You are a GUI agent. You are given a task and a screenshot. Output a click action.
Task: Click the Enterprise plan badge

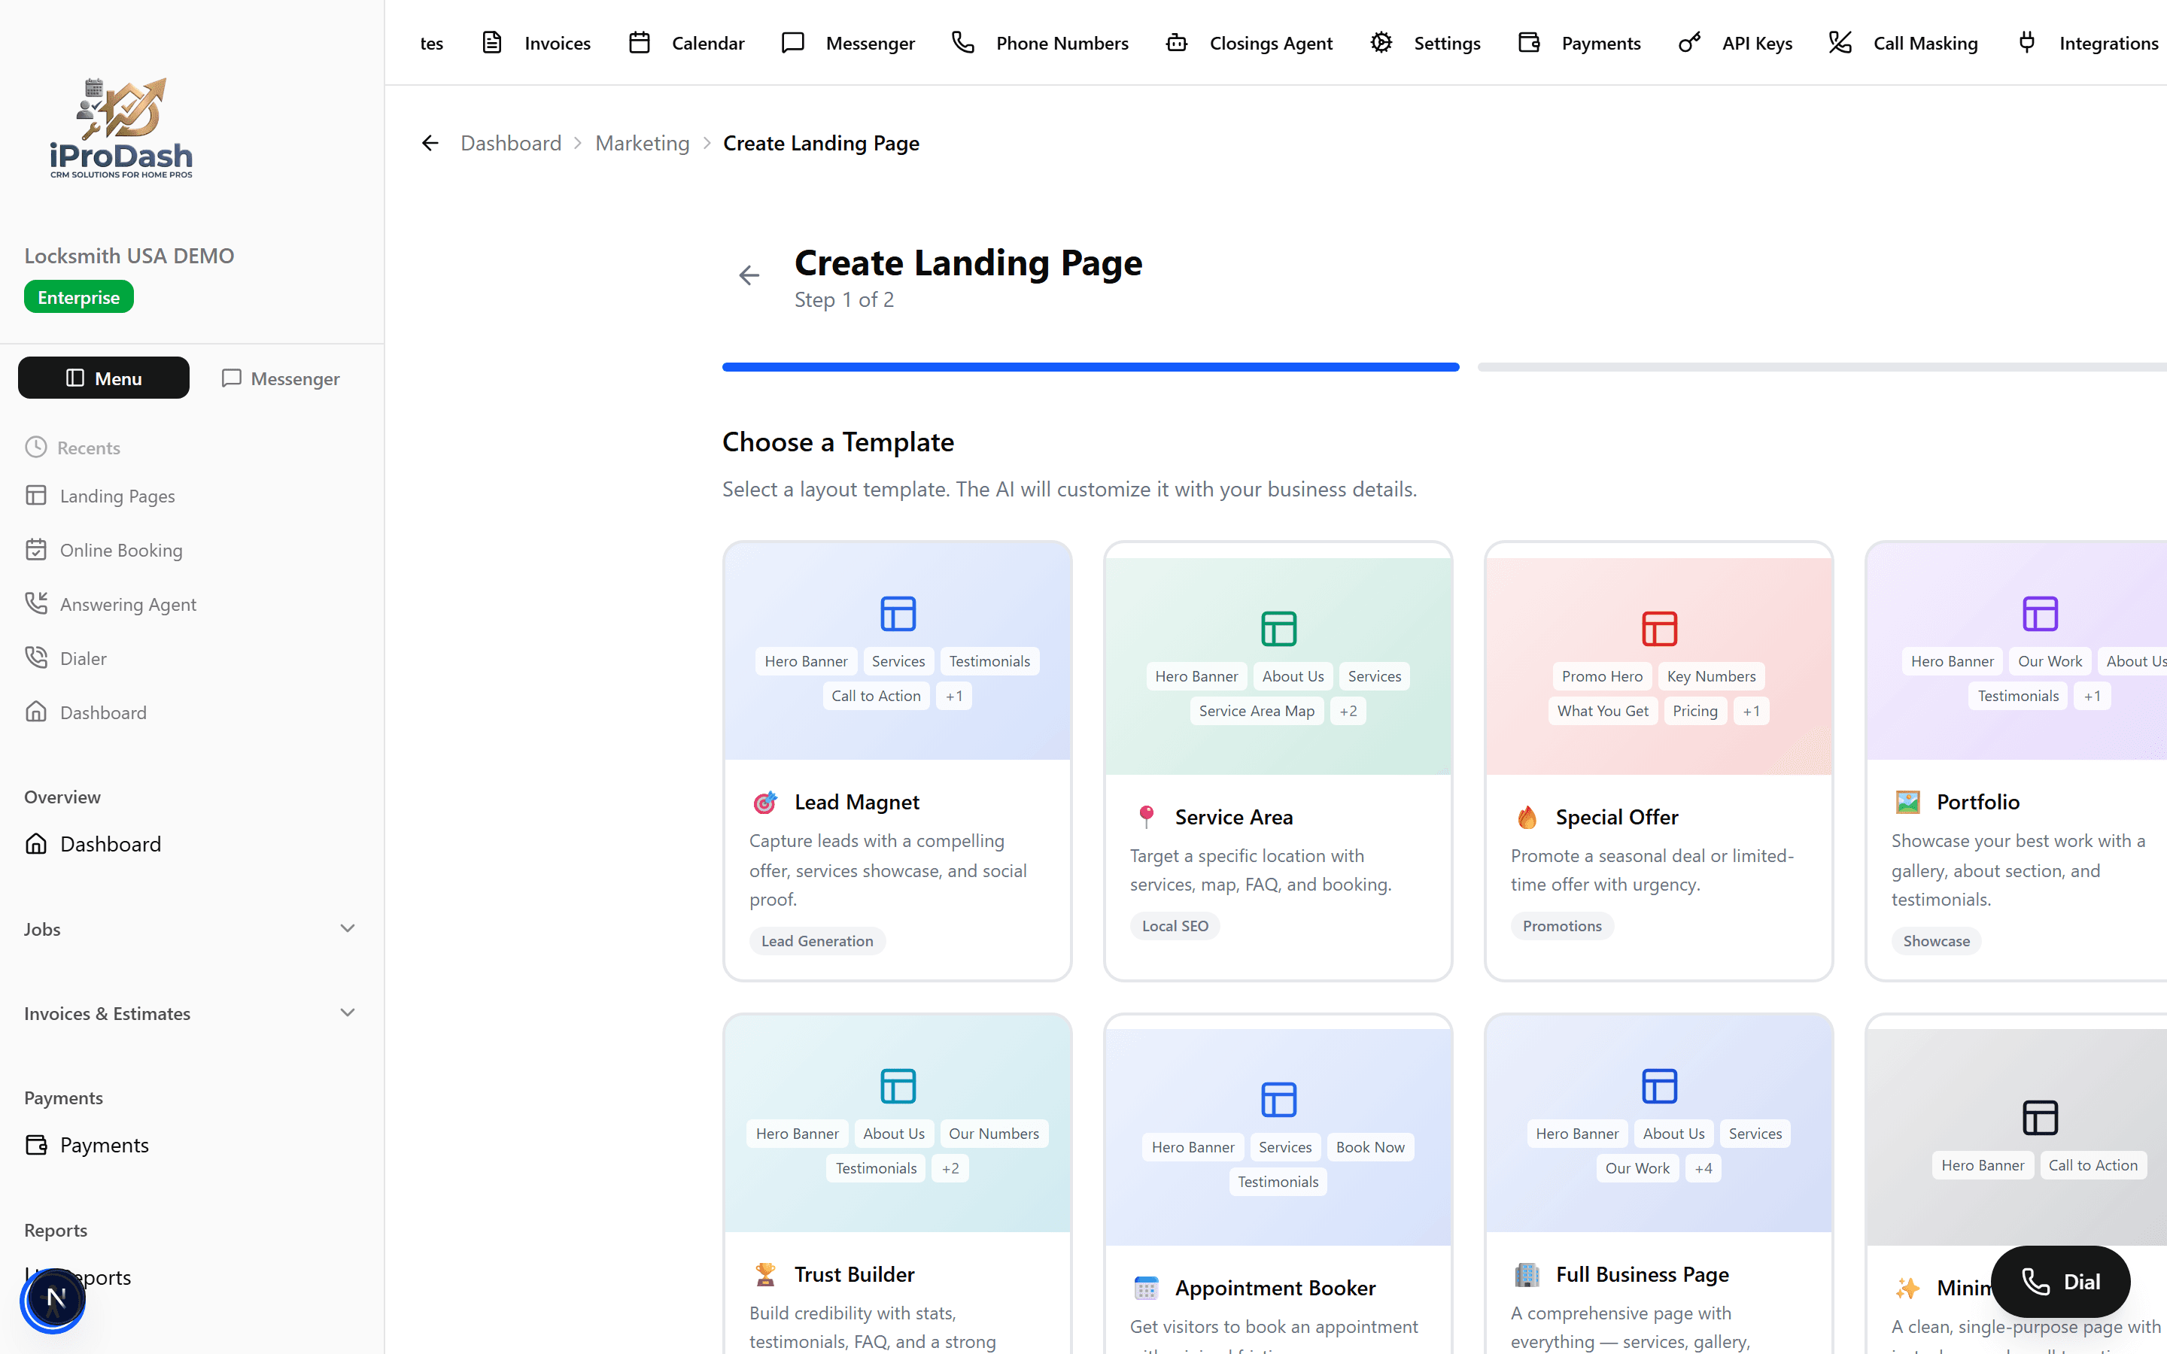[x=79, y=297]
